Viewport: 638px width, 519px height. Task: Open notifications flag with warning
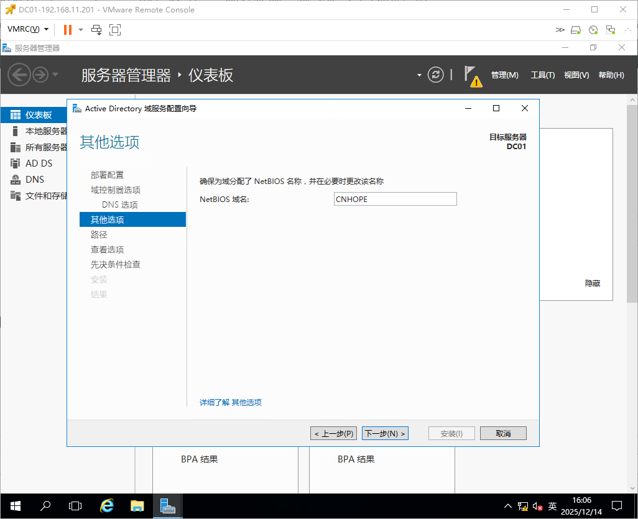tap(473, 76)
